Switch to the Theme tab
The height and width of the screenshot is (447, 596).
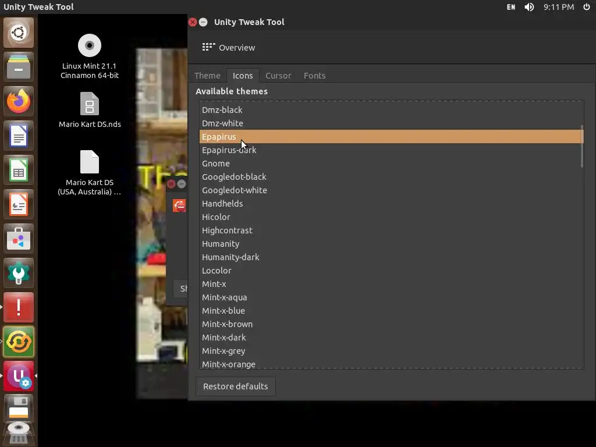[207, 76]
